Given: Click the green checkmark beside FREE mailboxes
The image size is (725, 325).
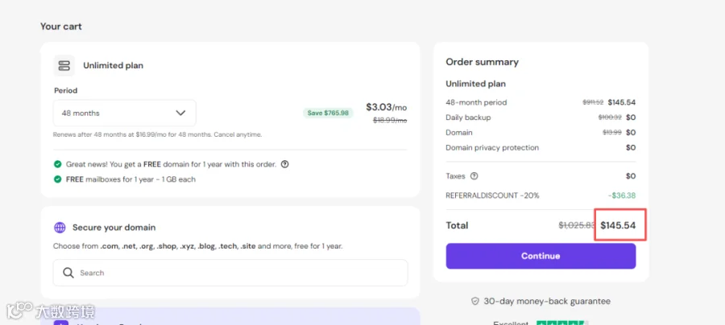Looking at the screenshot, I should (58, 179).
